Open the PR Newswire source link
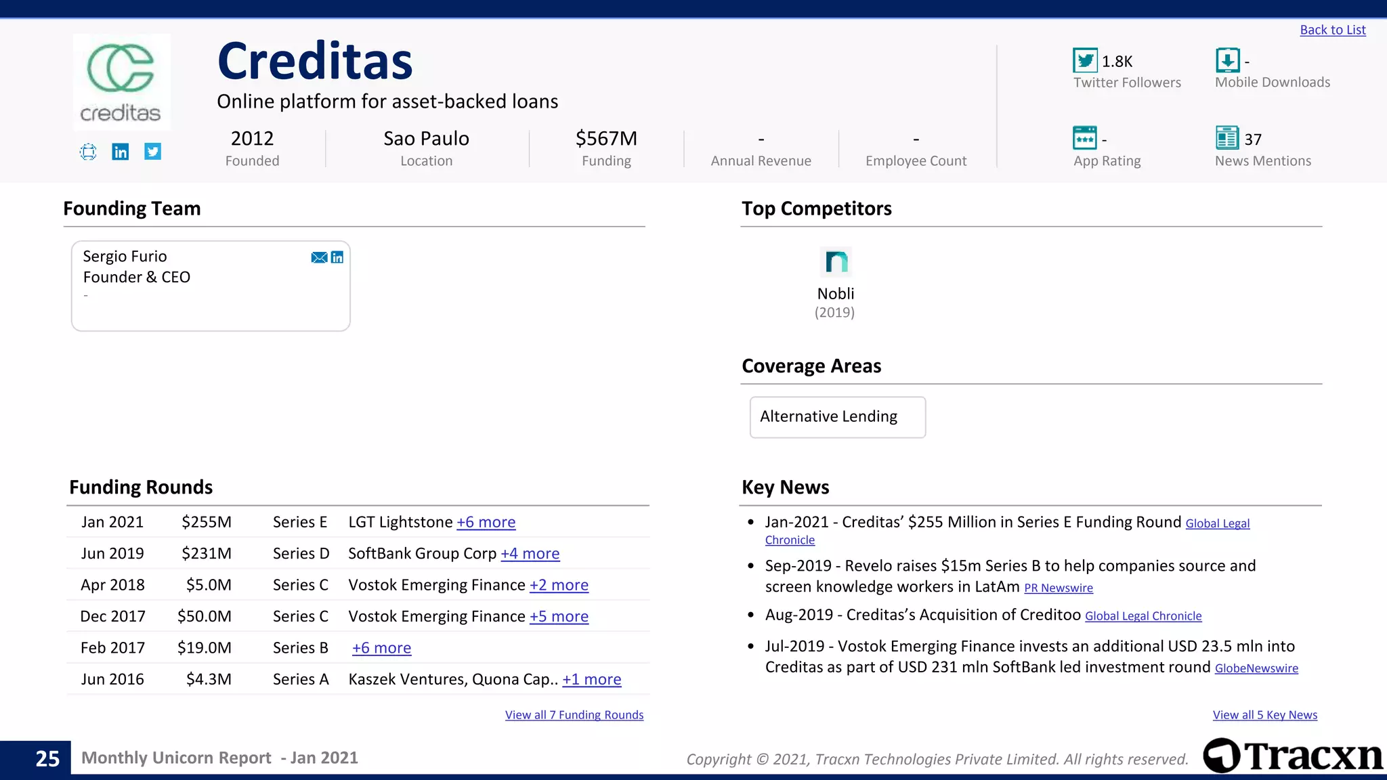This screenshot has width=1387, height=780. (1059, 588)
